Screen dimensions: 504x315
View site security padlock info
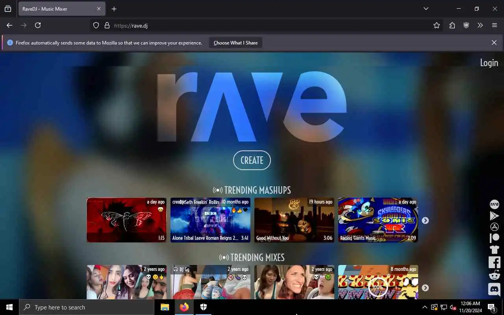coord(107,25)
